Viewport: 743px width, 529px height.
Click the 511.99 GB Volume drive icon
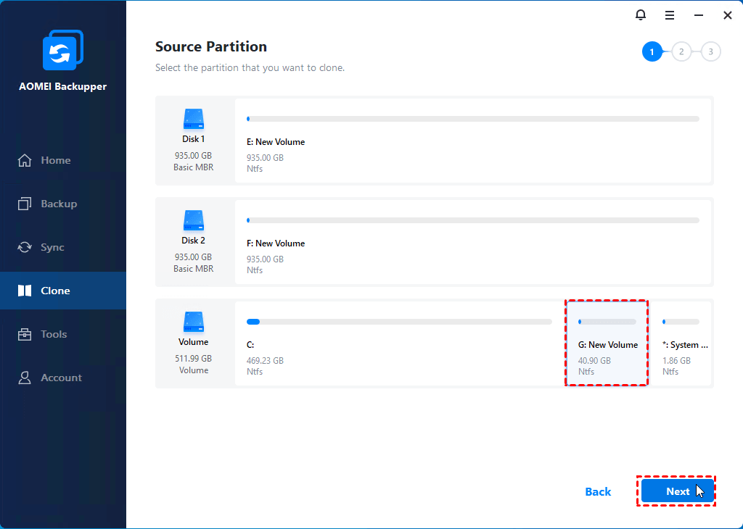(x=194, y=322)
